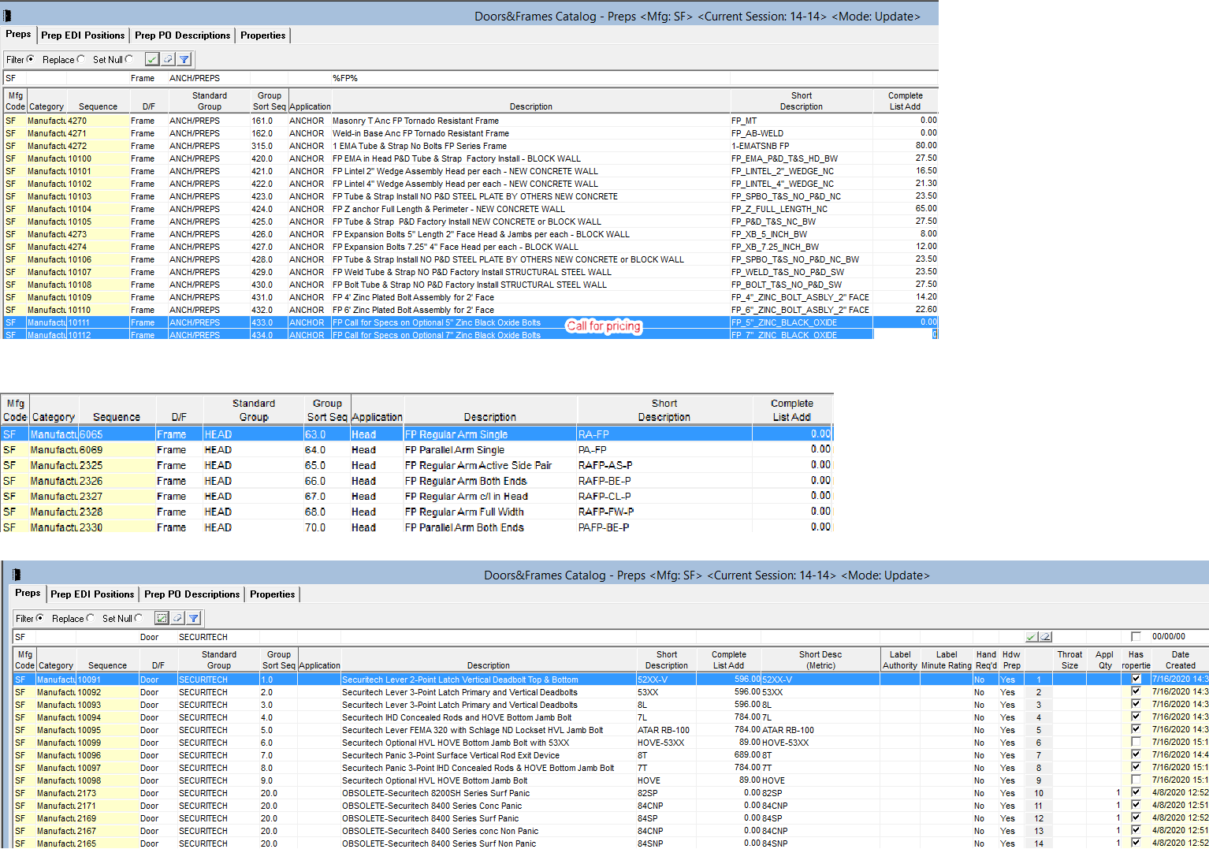Click small eraser icon left of 00/00/00 date
Screen dimensions: 1209x849
point(1045,637)
